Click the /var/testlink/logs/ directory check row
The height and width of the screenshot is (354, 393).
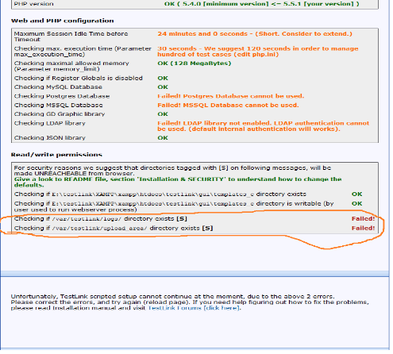coord(101,219)
